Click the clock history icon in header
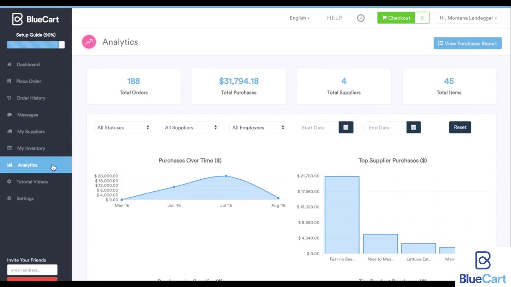 [x=361, y=18]
